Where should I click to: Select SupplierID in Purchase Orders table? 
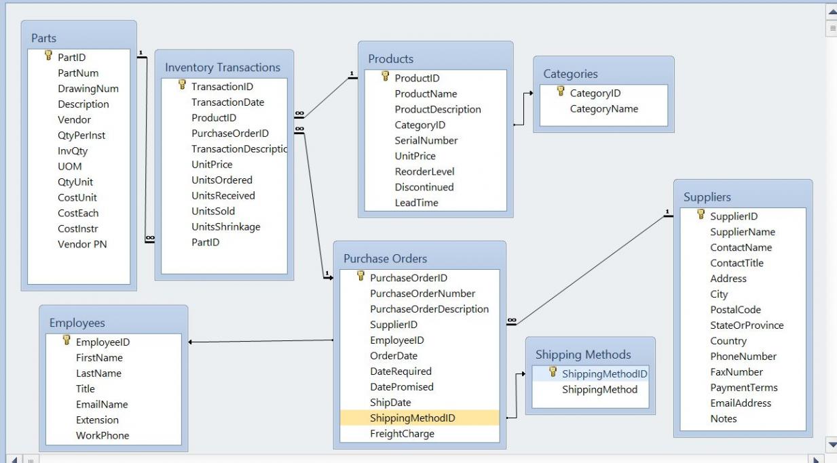coord(394,325)
